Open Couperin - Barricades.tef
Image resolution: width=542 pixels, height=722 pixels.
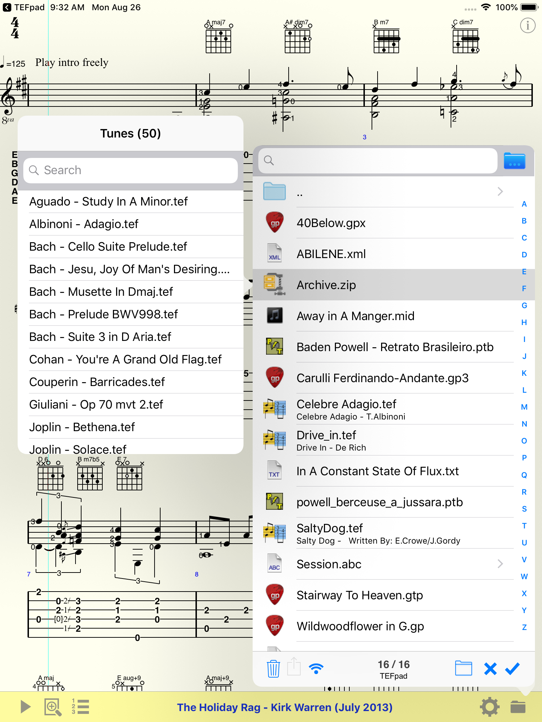pos(131,382)
